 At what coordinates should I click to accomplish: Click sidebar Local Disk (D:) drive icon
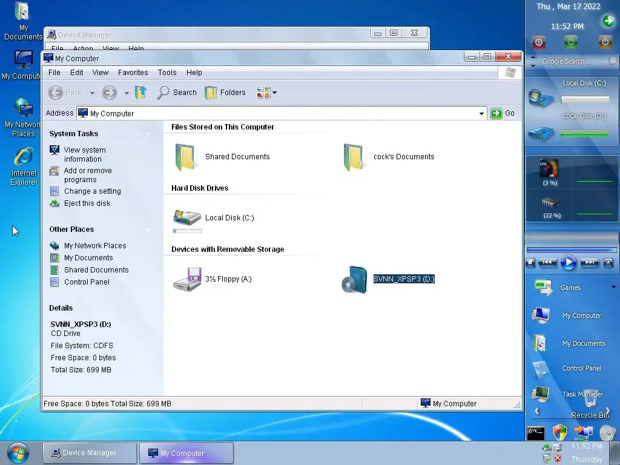click(x=541, y=134)
